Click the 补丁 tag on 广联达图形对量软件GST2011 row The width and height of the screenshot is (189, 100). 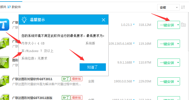pos(66,79)
